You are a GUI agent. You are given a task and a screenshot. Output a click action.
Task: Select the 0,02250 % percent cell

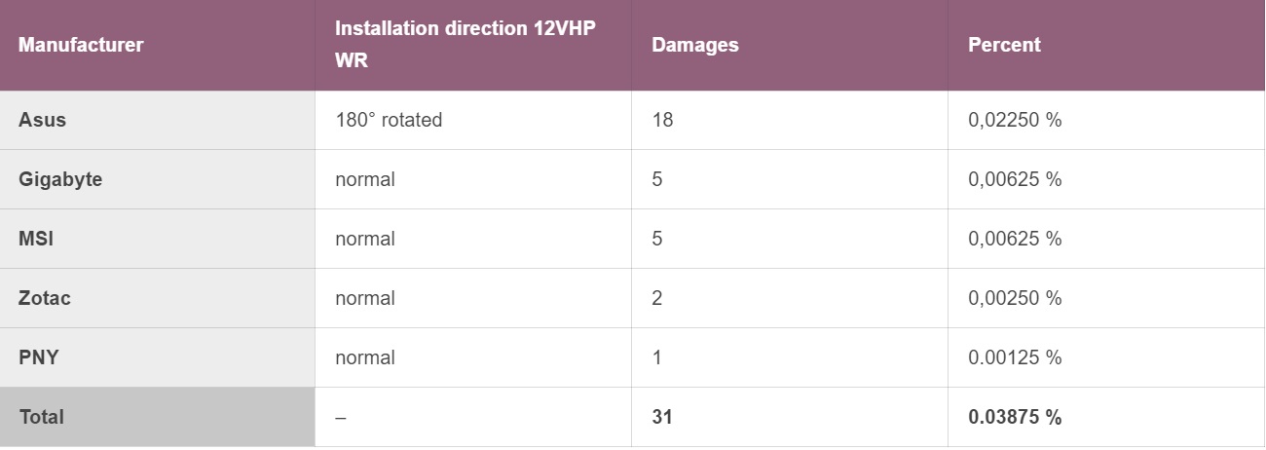(1014, 120)
